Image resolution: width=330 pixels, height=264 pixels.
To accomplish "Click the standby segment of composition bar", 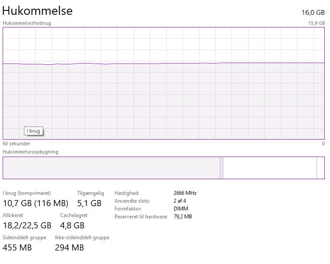I will click(269, 168).
